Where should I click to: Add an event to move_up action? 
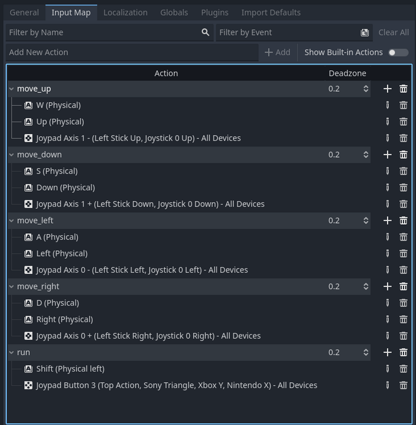[388, 89]
